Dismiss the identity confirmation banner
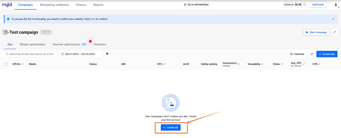The image size is (341, 138). (333, 19)
